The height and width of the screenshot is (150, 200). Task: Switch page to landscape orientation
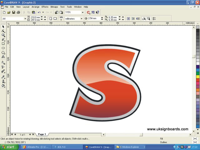(55, 18)
